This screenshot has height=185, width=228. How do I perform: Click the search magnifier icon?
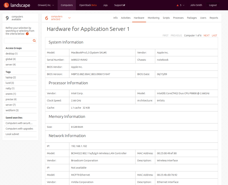click(34, 41)
